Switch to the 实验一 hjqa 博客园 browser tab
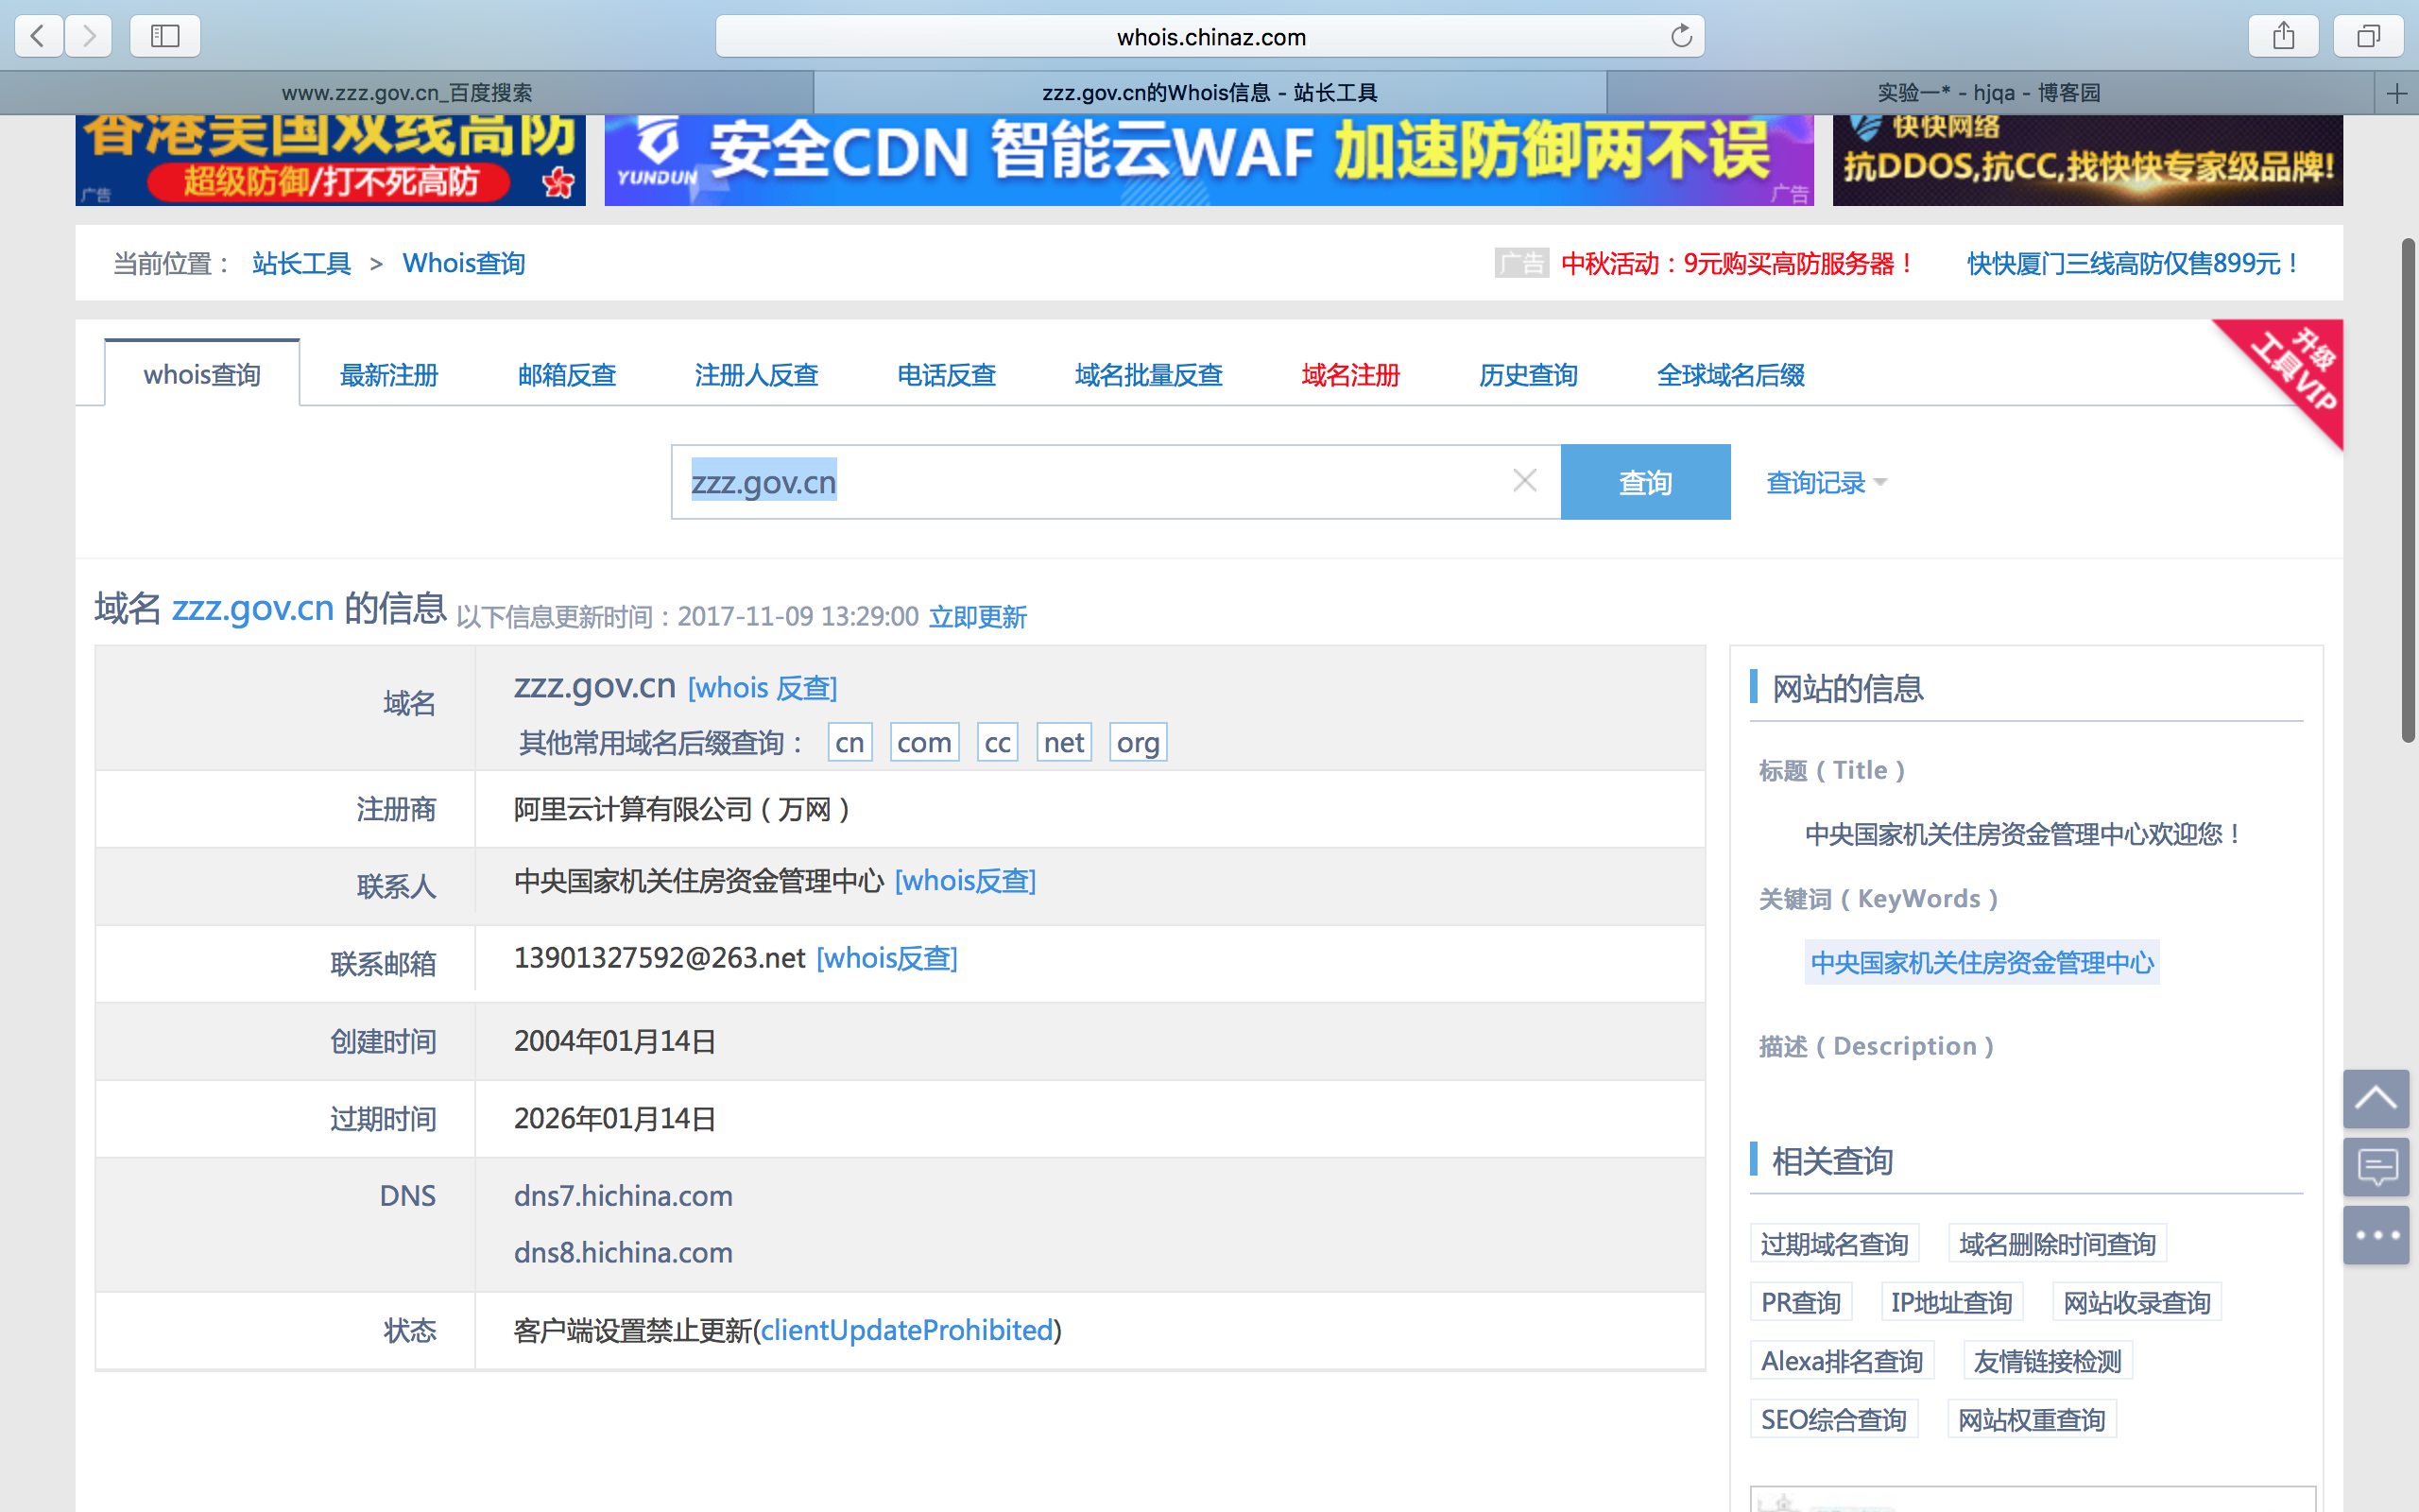Screen dimensions: 2419x1512 [1988, 93]
